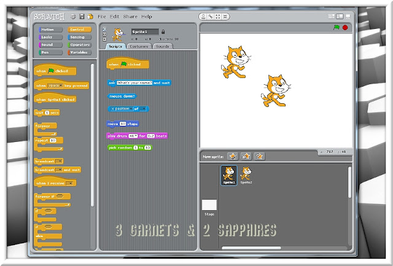Image resolution: width=393 pixels, height=266 pixels.
Task: Switch to the Sounds tab
Action: point(162,46)
